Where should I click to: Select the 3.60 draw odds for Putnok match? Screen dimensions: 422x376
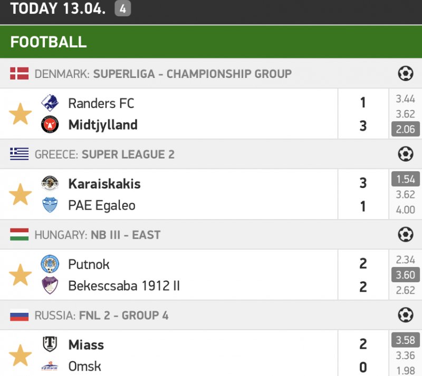coord(405,275)
